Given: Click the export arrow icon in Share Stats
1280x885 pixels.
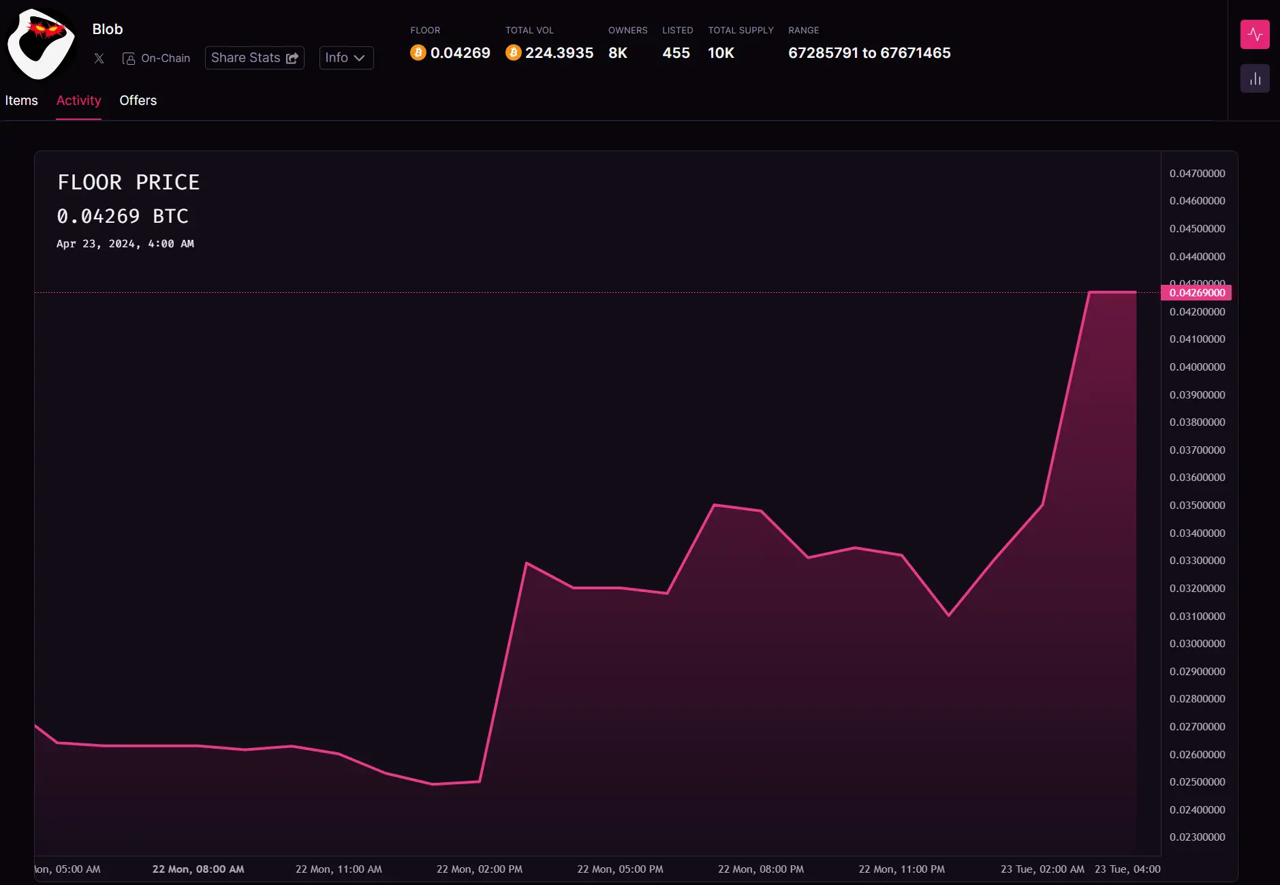Looking at the screenshot, I should click(x=292, y=59).
